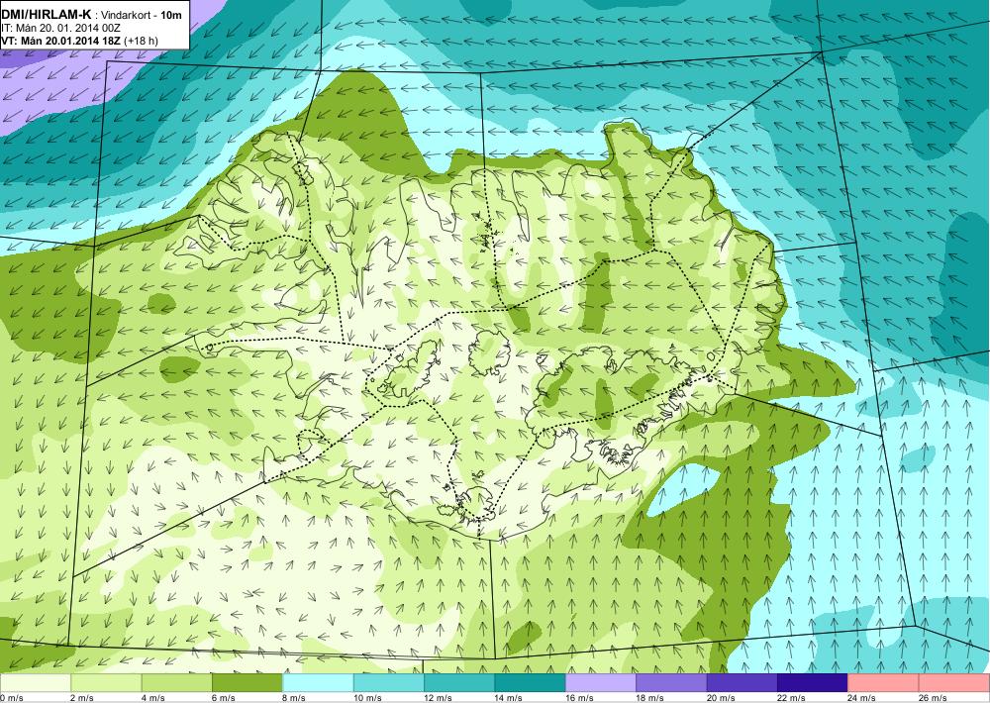
Task: Choose the dark navy 22–24 m/s legend swatch
Action: tap(813, 683)
